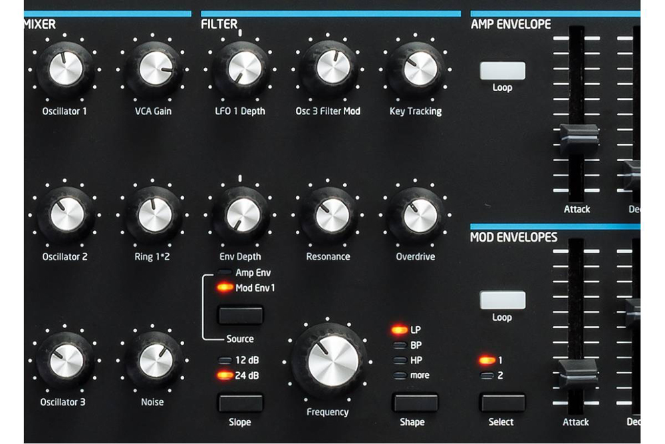
Task: Click the Osc 3 Filter Mod knob
Action: point(327,68)
